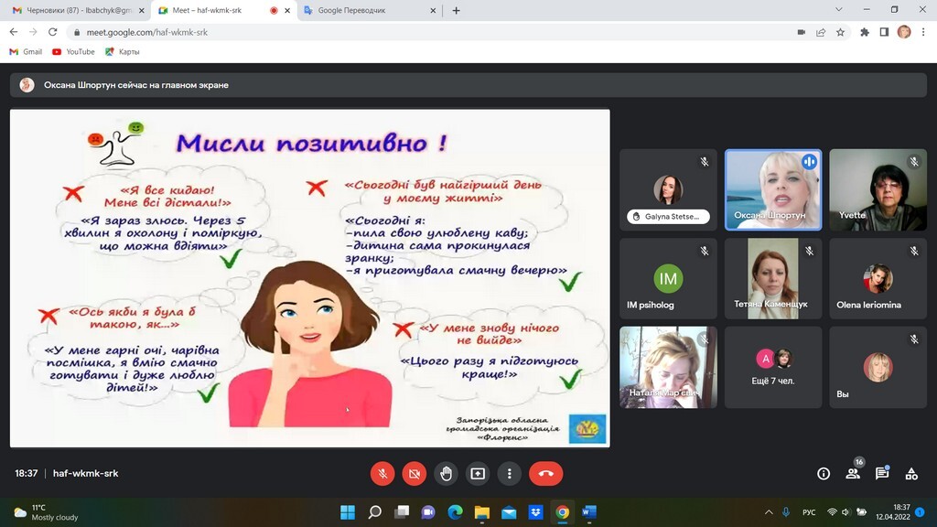Viewport: 937px width, 527px height.
Task: Open Task View on the taskbar
Action: [402, 512]
